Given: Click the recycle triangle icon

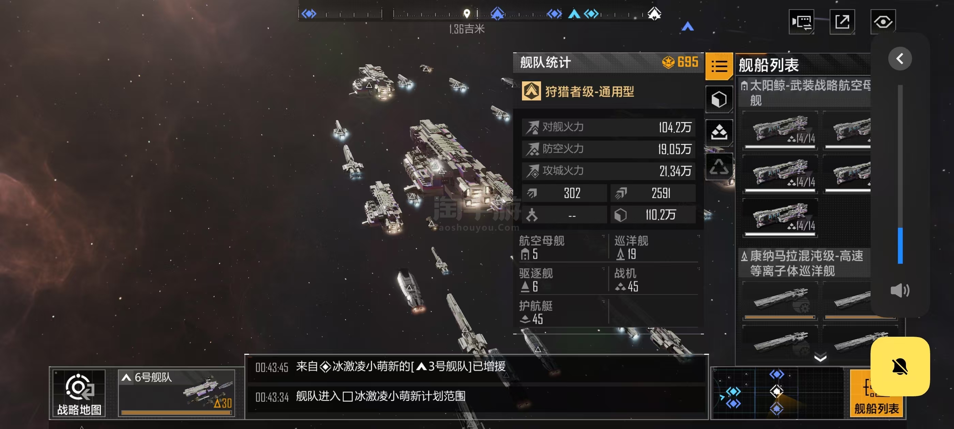Looking at the screenshot, I should [x=719, y=166].
